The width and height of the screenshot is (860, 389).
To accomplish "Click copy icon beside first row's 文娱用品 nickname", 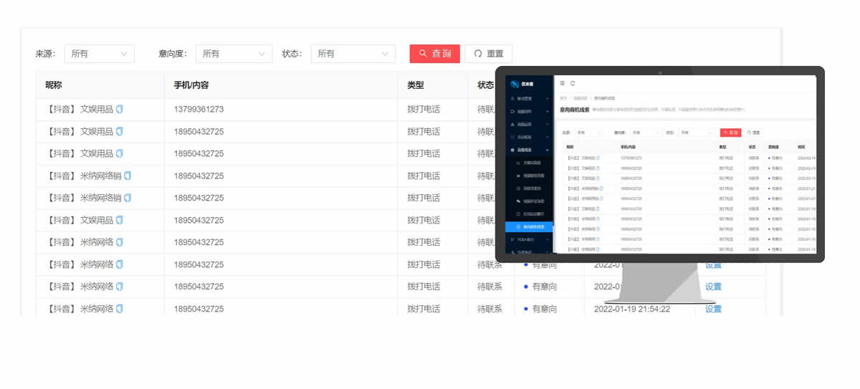I will pos(120,110).
